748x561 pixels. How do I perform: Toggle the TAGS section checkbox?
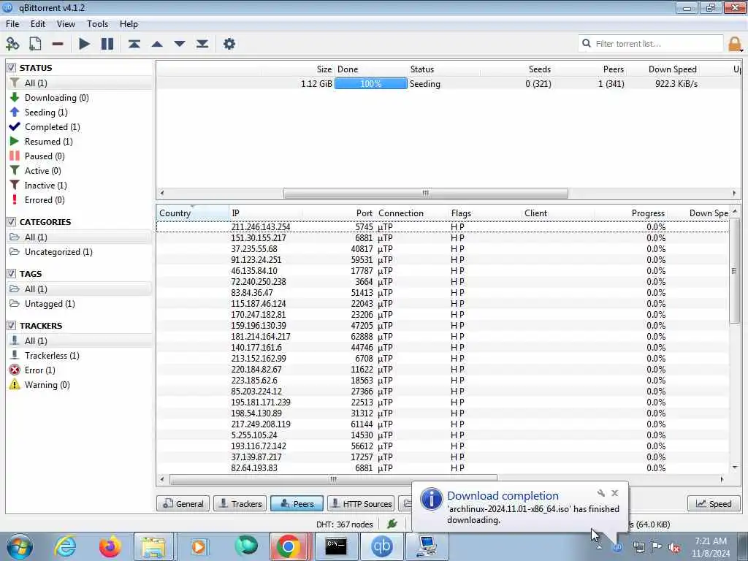point(12,274)
